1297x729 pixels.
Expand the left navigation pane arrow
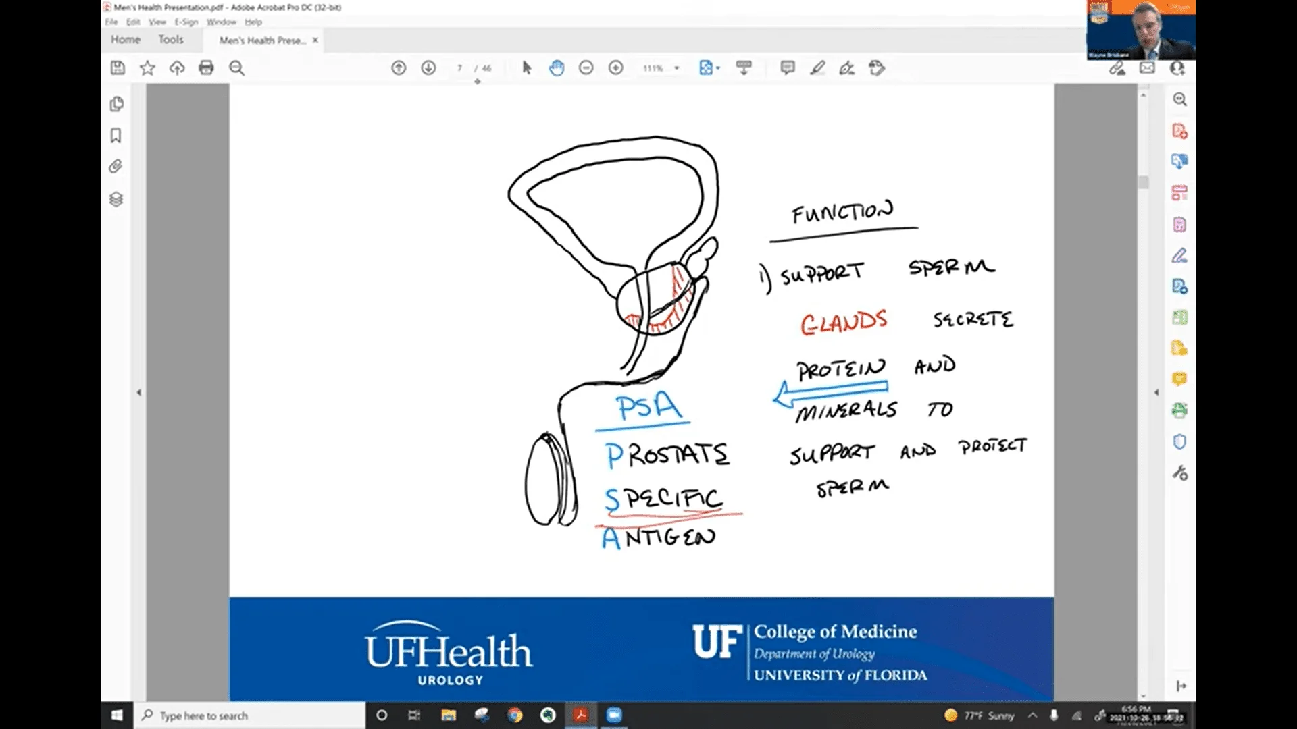pos(139,392)
